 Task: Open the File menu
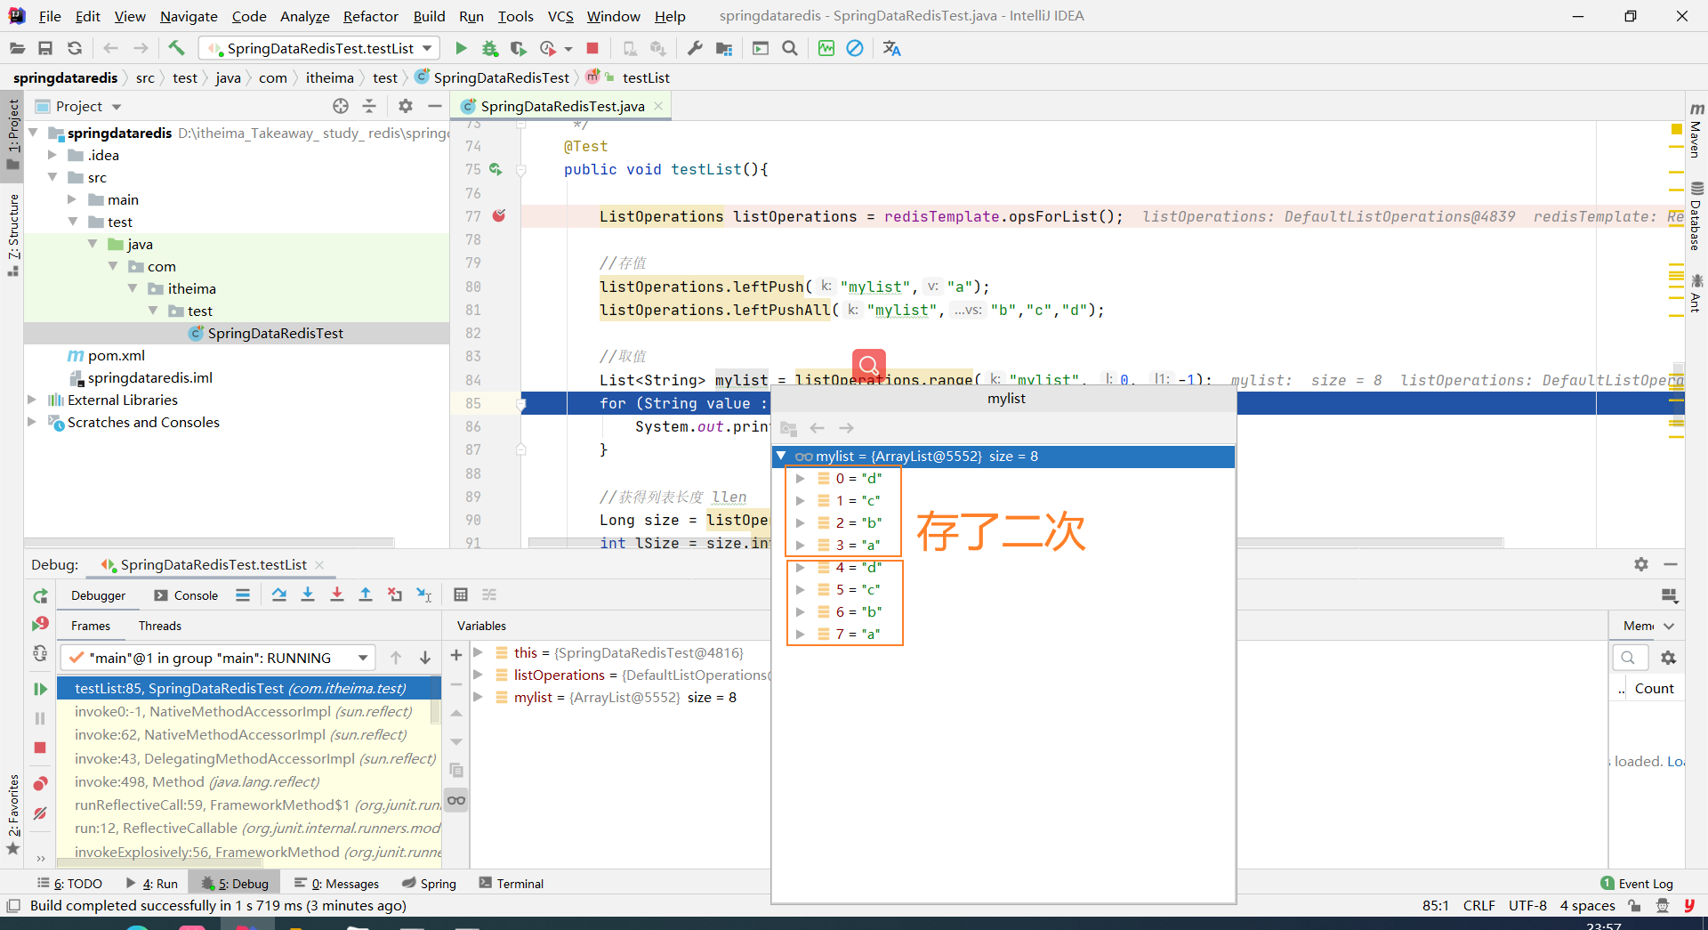[x=50, y=16]
